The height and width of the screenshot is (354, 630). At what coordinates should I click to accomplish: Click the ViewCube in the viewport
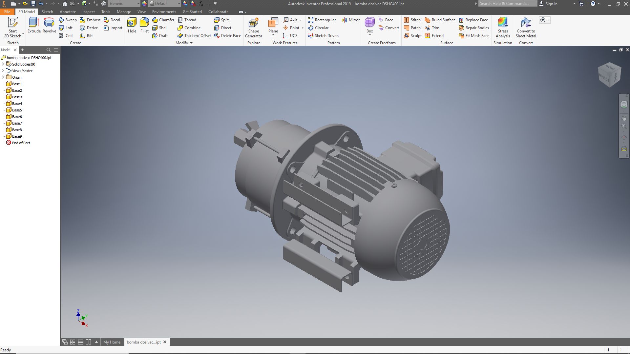pyautogui.click(x=609, y=75)
